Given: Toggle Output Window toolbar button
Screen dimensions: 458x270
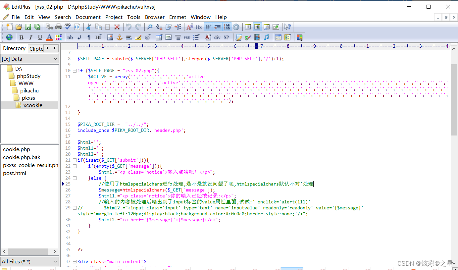Looking at the screenshot, I should (267, 27).
